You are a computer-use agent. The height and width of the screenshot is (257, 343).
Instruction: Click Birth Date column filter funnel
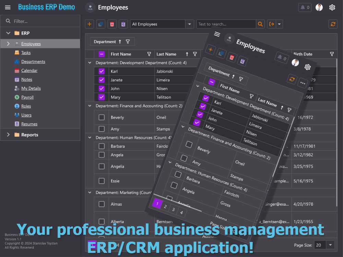pos(332,54)
